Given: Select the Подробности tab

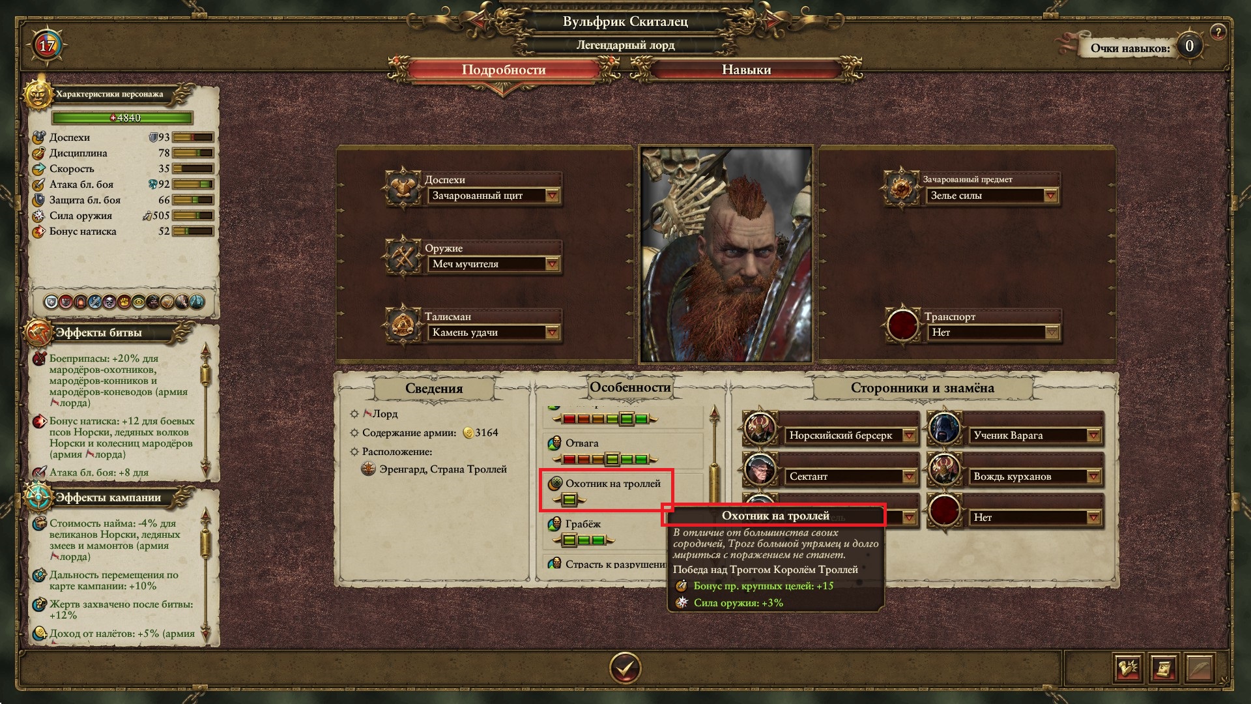Looking at the screenshot, I should pyautogui.click(x=504, y=70).
